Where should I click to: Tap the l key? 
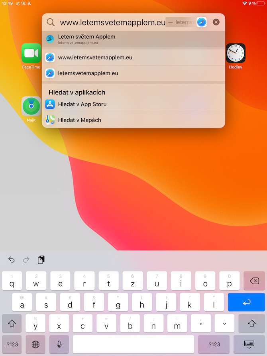coord(214,302)
